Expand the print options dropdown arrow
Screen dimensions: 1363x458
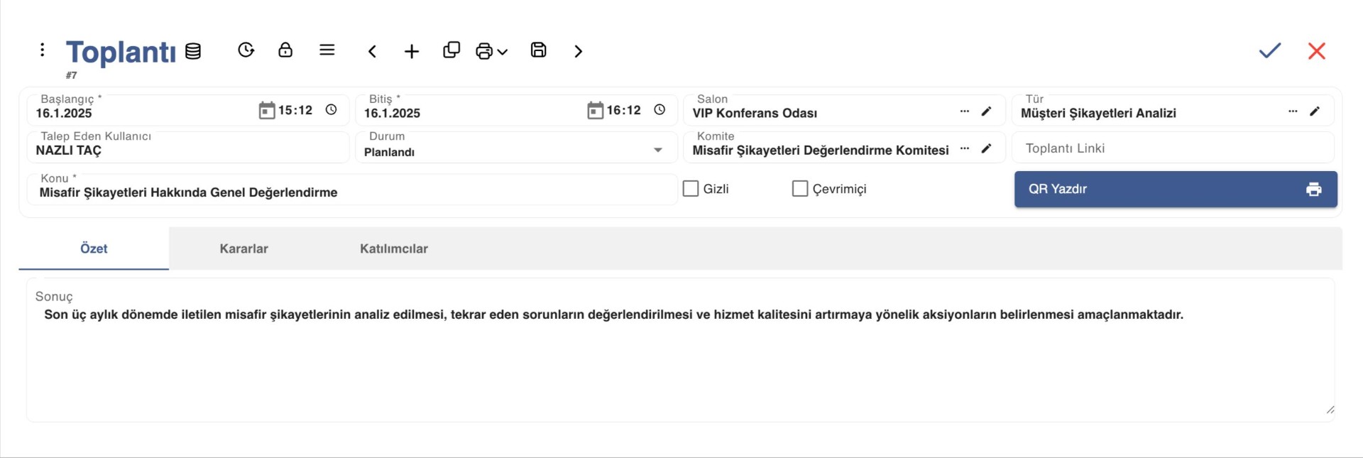coord(503,52)
